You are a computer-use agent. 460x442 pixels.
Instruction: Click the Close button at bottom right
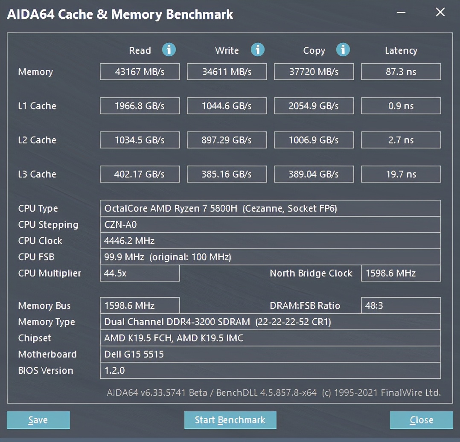click(x=421, y=420)
